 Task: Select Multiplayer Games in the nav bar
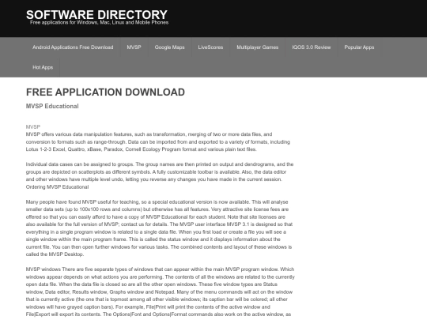[x=257, y=47]
